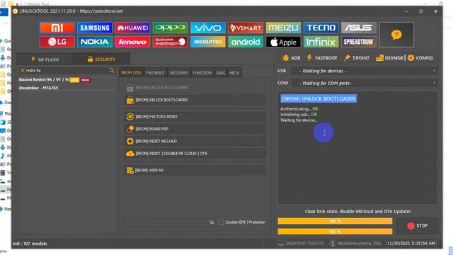Click the blue [BROM] UNLOCK BOOTLOADER log header
The image size is (453, 255).
[319, 98]
